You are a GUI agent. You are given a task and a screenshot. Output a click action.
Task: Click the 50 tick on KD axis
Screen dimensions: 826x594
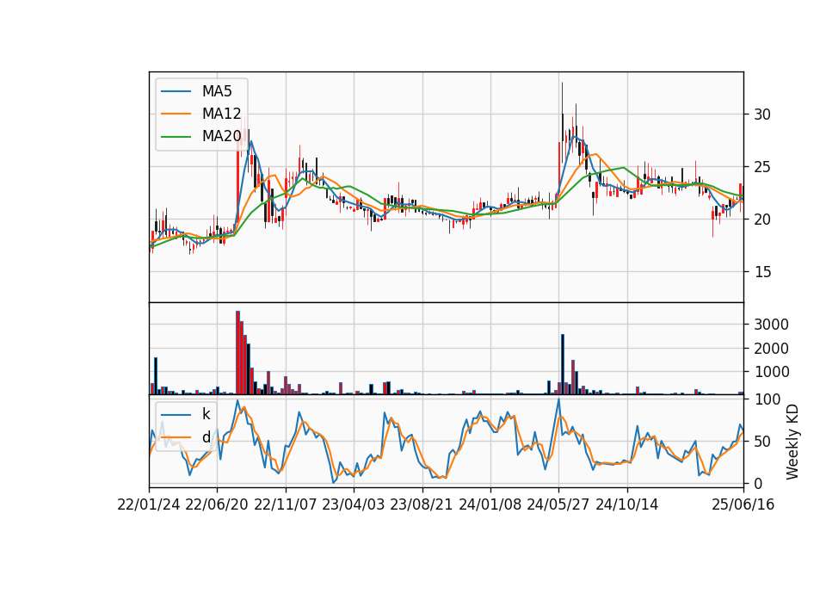(761, 442)
